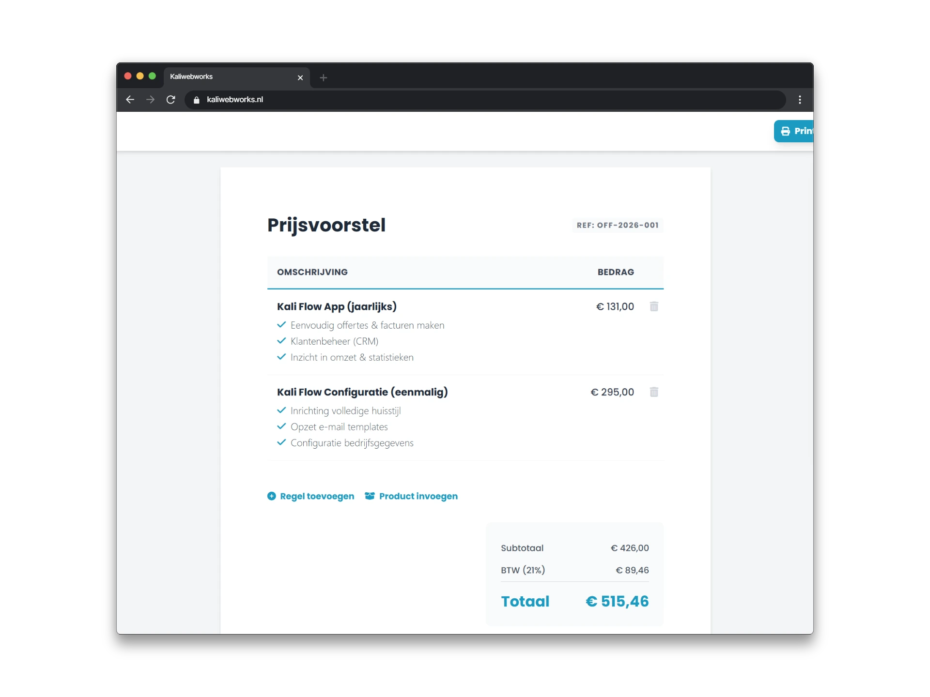Close the Kaliwebworks tab
Image resolution: width=930 pixels, height=697 pixels.
coord(300,77)
